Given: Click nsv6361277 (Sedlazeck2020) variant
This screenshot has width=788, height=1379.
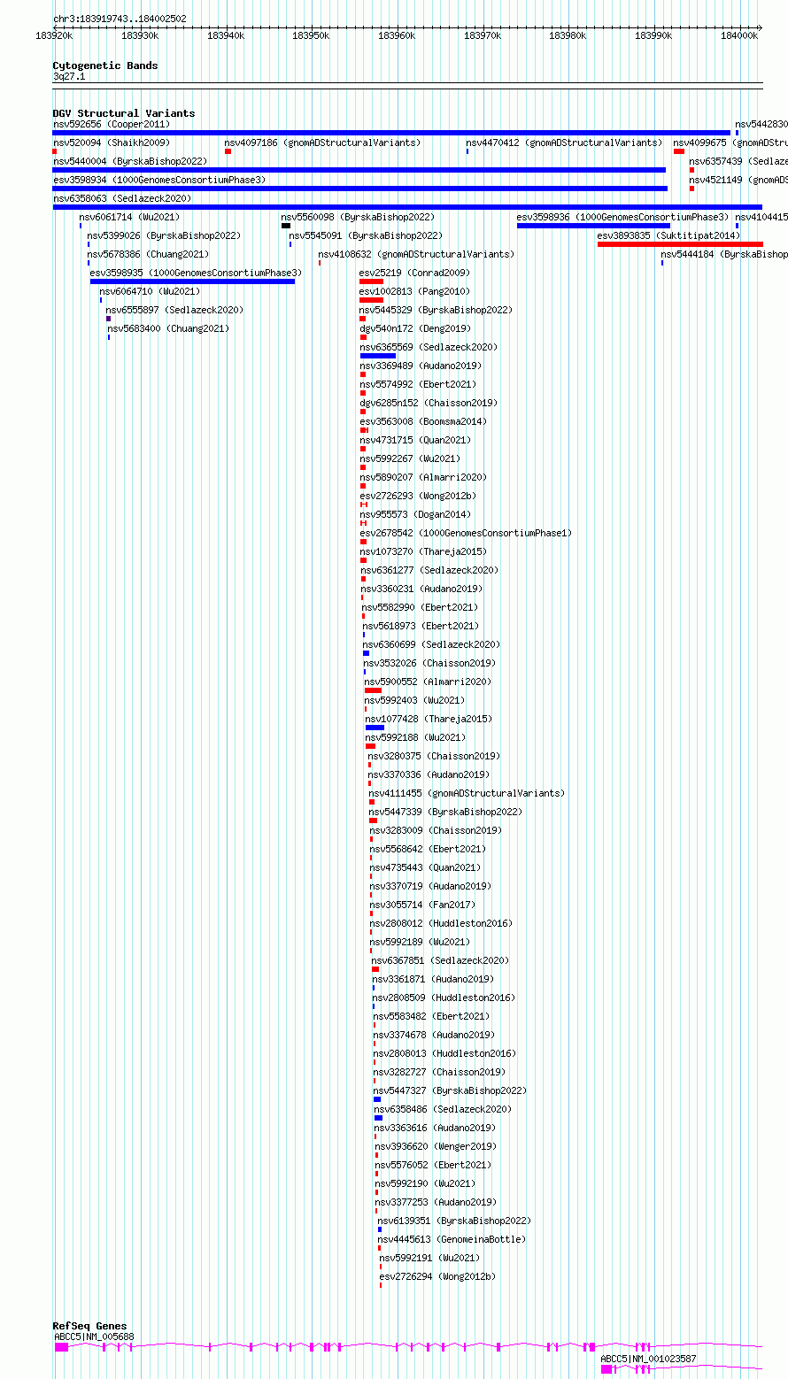Looking at the screenshot, I should 429,570.
